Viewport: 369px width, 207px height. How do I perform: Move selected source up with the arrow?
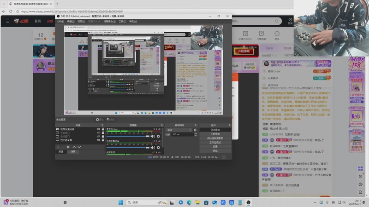pyautogui.click(x=74, y=147)
